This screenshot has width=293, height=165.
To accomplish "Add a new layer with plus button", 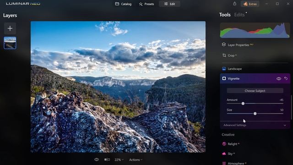I will [x=10, y=28].
